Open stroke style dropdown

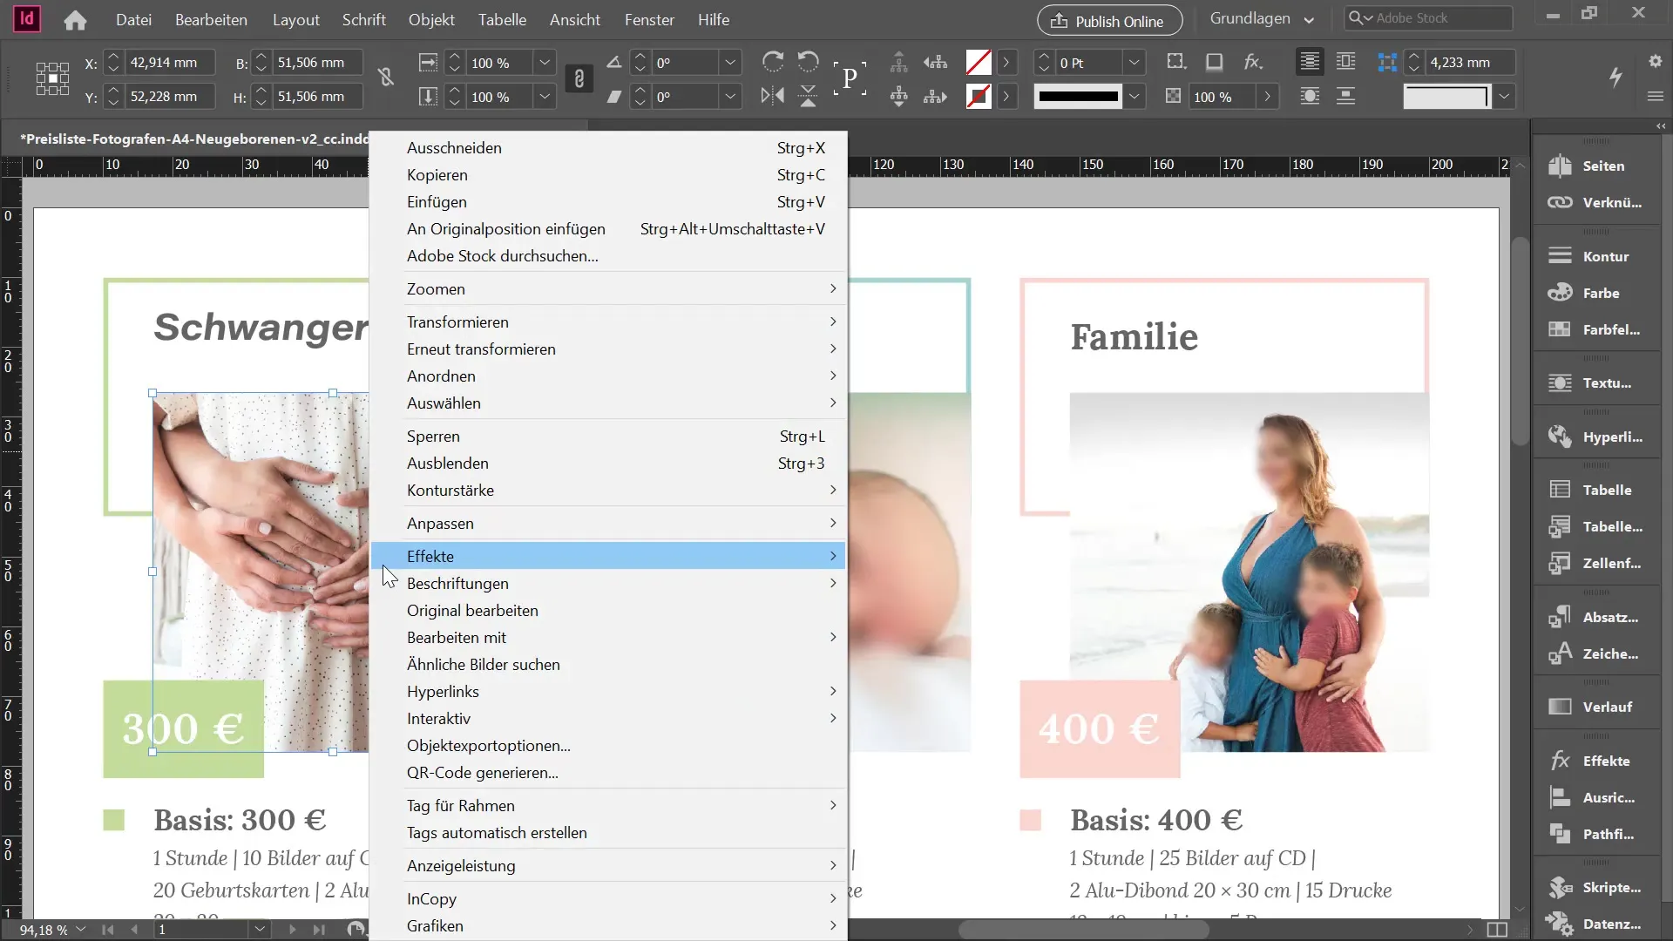1134,97
